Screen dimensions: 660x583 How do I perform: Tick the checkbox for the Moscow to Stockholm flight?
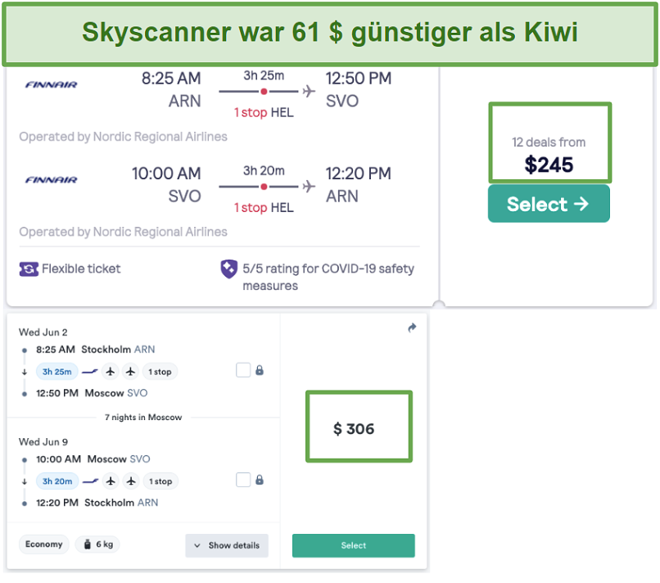coord(243,481)
